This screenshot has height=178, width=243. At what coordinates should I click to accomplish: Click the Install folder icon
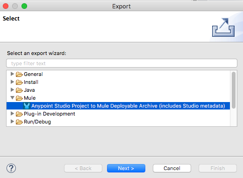(19, 82)
